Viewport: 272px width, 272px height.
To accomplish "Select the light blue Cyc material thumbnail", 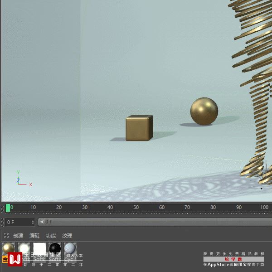I will click(x=70, y=249).
